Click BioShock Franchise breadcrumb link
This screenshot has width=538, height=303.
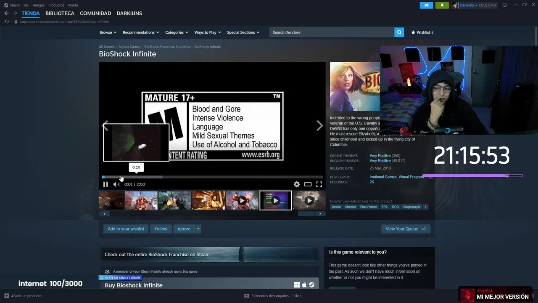tap(167, 47)
